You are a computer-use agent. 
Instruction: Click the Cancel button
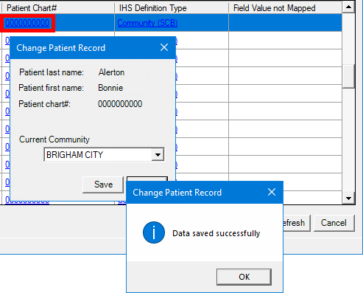(x=334, y=223)
